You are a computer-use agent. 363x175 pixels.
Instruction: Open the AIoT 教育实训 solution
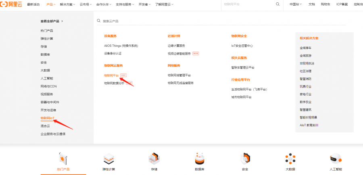[309, 125]
